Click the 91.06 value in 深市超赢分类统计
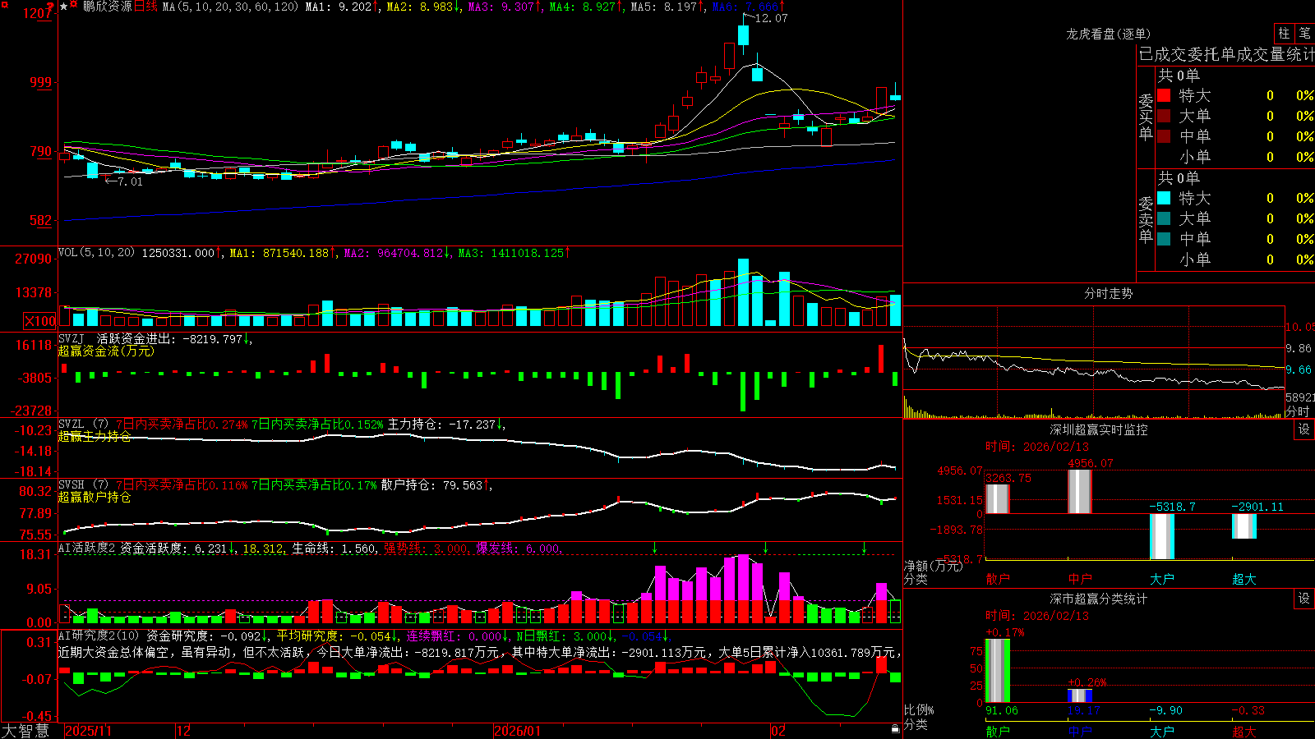The height and width of the screenshot is (739, 1315). 1002,710
